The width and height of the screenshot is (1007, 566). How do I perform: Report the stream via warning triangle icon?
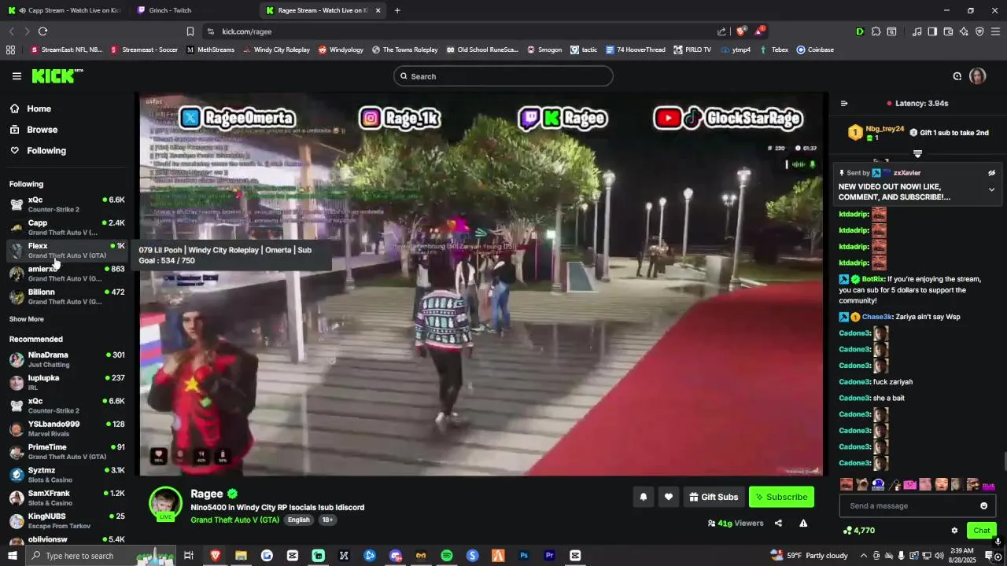click(803, 523)
